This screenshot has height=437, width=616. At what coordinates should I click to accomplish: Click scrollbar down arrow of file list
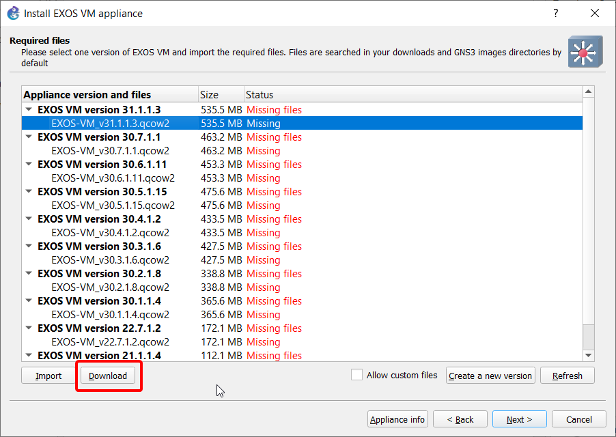click(x=588, y=355)
